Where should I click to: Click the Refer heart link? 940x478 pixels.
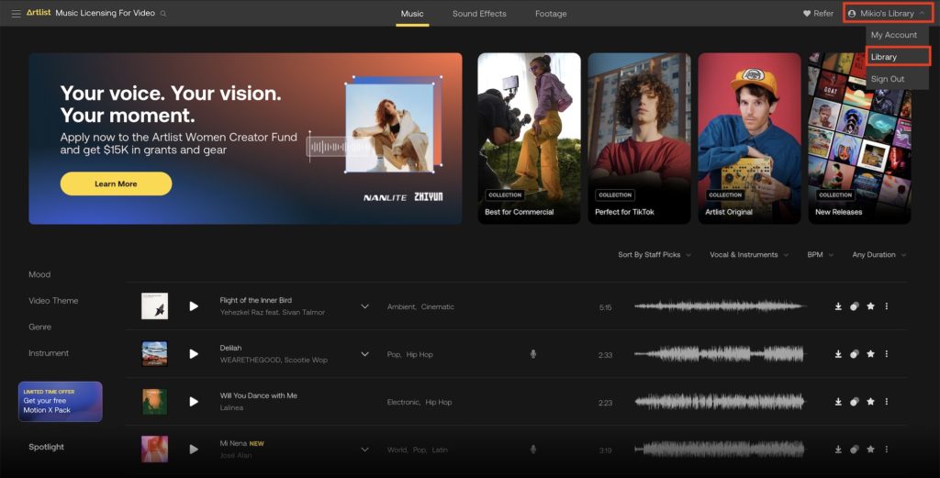818,13
